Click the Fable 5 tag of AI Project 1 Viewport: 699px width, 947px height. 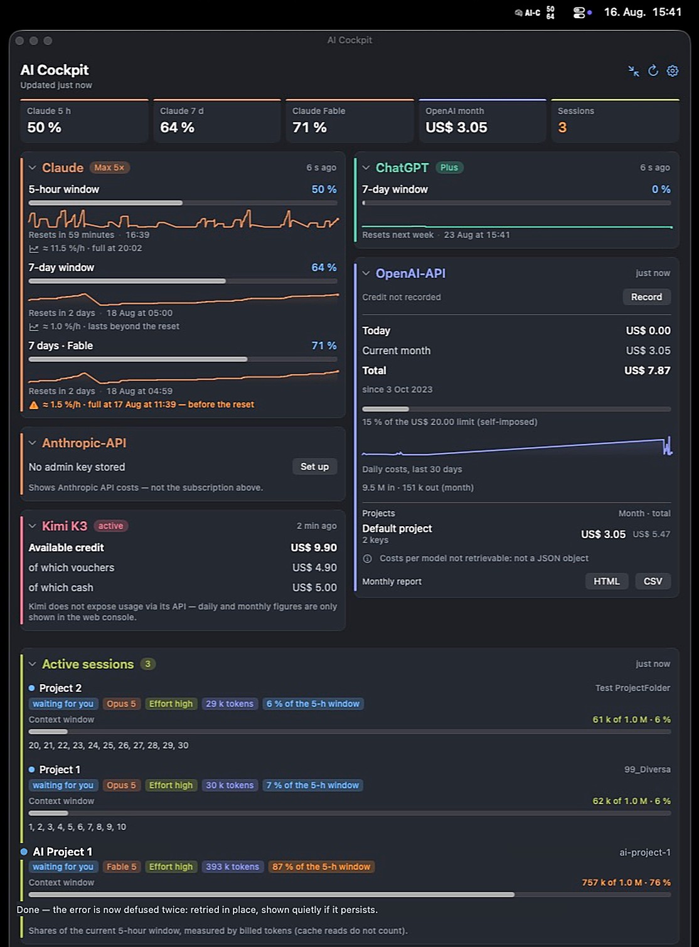tap(121, 867)
